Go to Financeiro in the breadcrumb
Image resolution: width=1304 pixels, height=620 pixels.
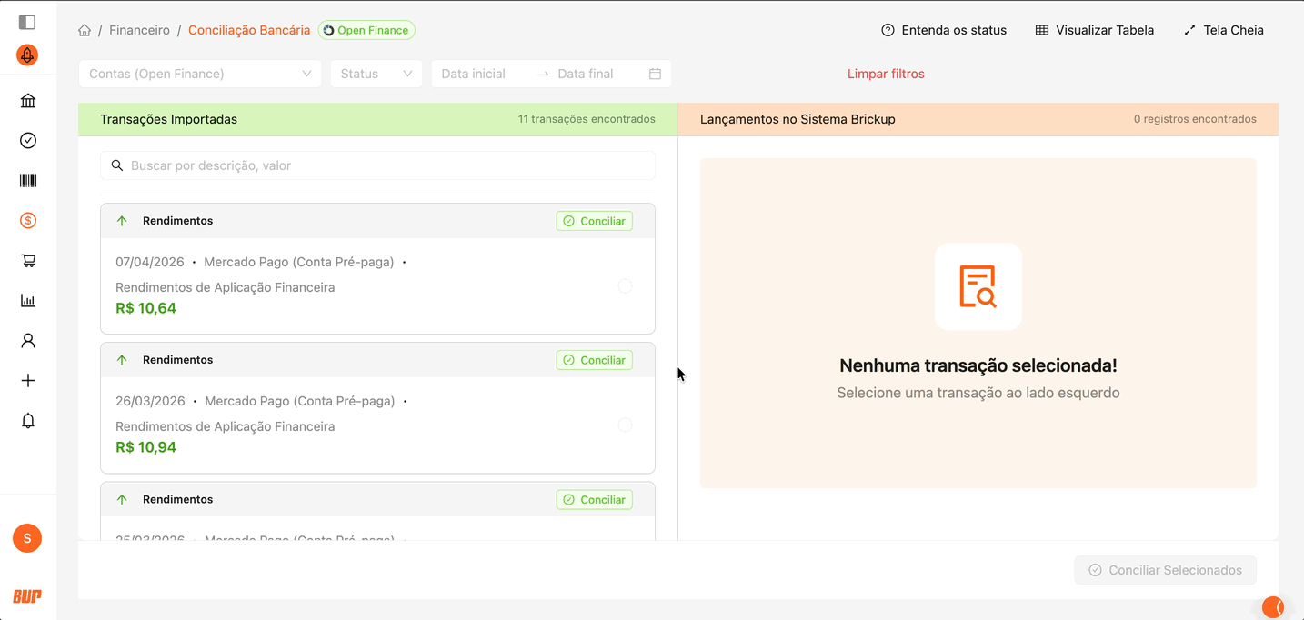(139, 30)
